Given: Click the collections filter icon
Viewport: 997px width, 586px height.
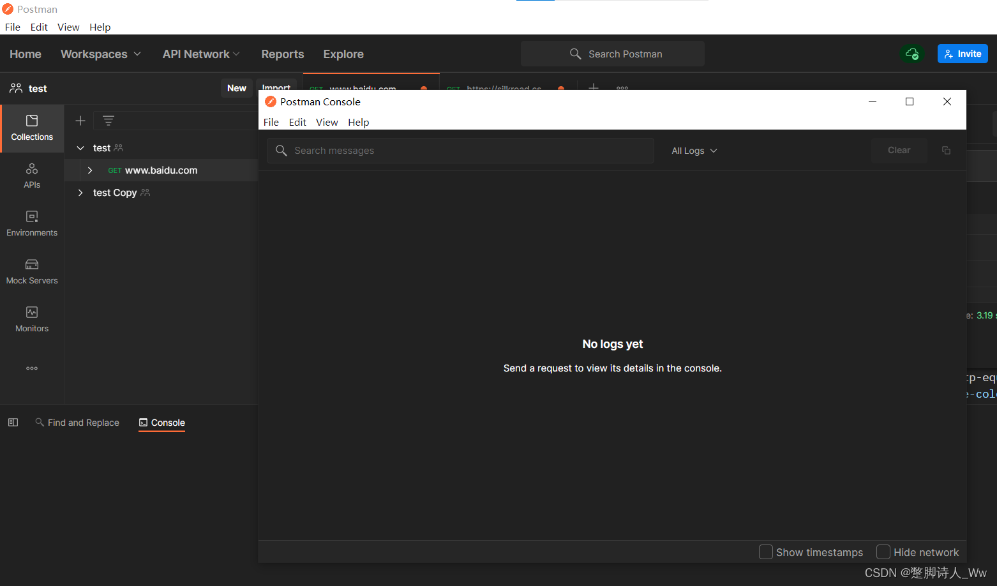Looking at the screenshot, I should click(109, 121).
